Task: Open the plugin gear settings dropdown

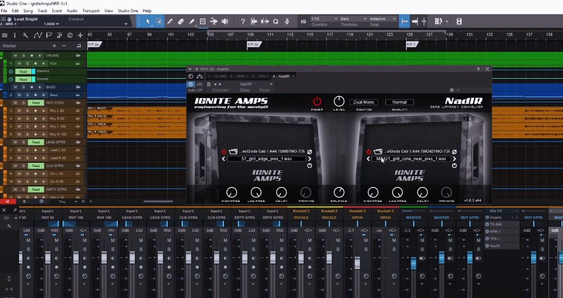Action: [x=454, y=90]
